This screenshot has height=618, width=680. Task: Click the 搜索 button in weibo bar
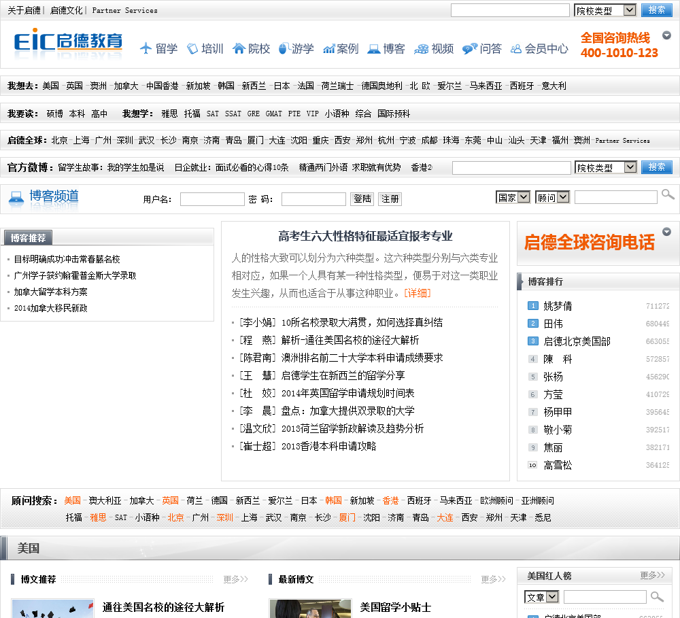(657, 167)
